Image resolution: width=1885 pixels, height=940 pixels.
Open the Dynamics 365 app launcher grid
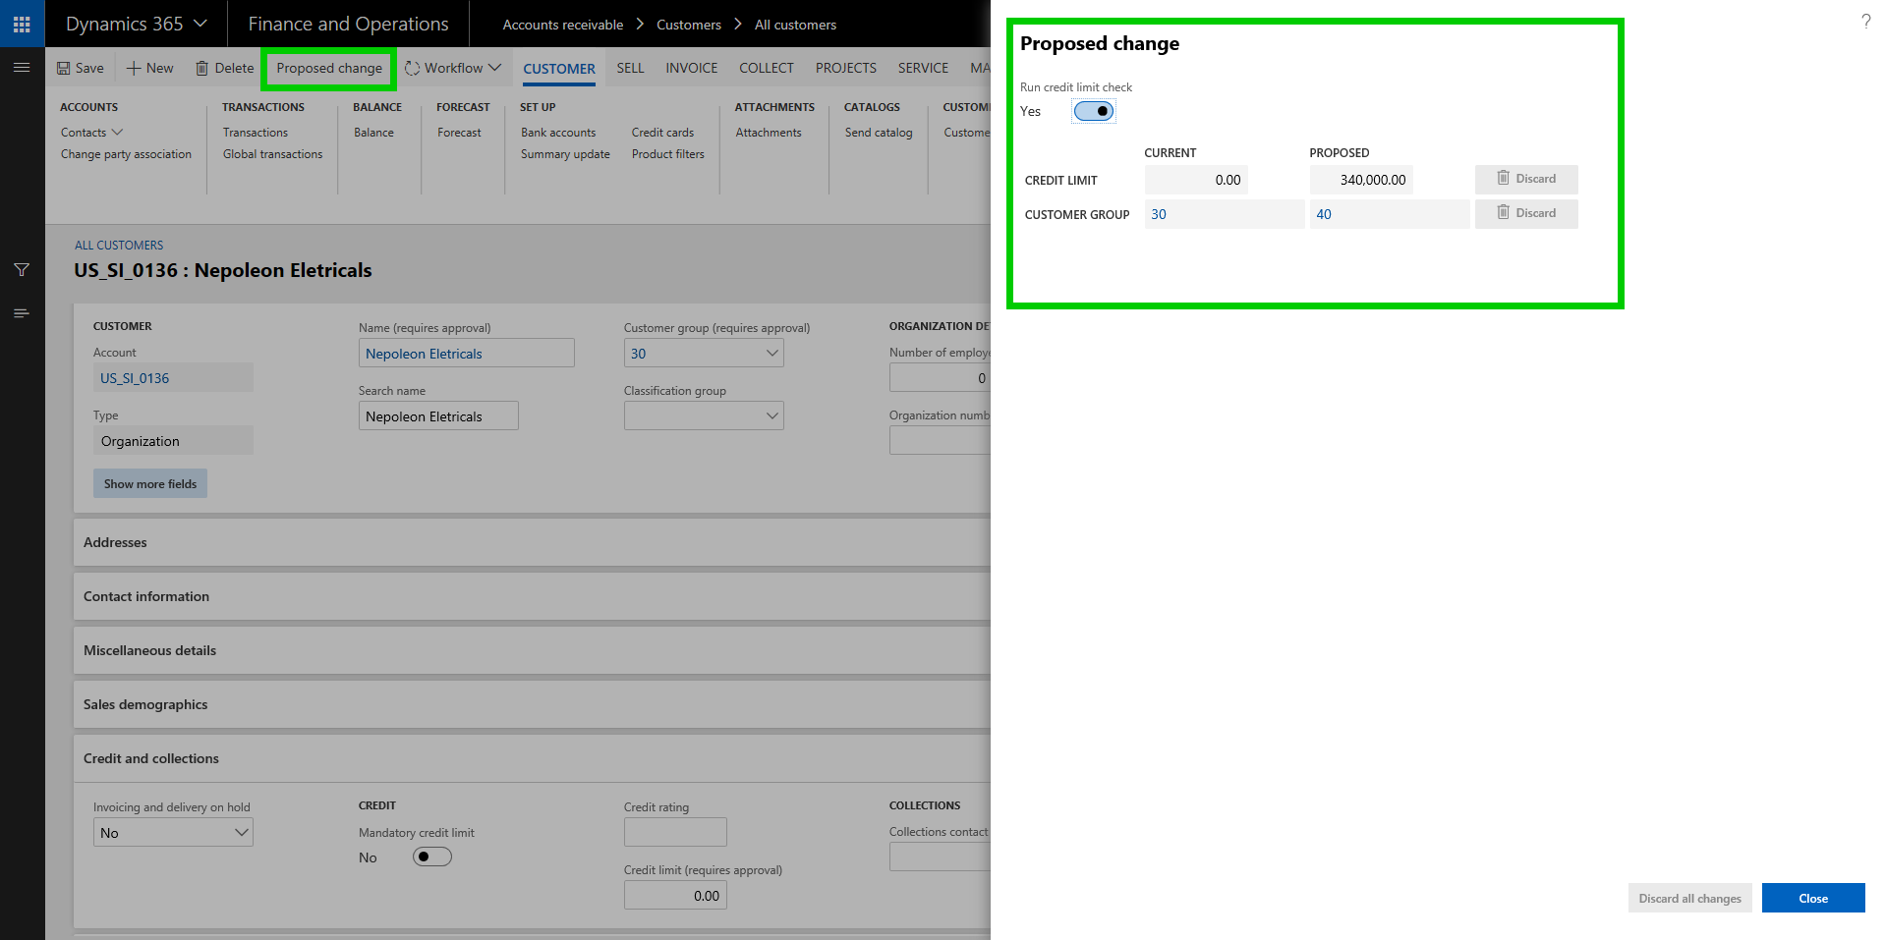(22, 24)
